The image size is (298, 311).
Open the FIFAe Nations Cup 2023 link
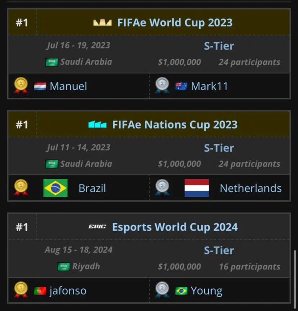click(x=175, y=125)
